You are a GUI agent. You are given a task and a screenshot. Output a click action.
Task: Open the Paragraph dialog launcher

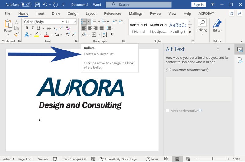coord(124,41)
